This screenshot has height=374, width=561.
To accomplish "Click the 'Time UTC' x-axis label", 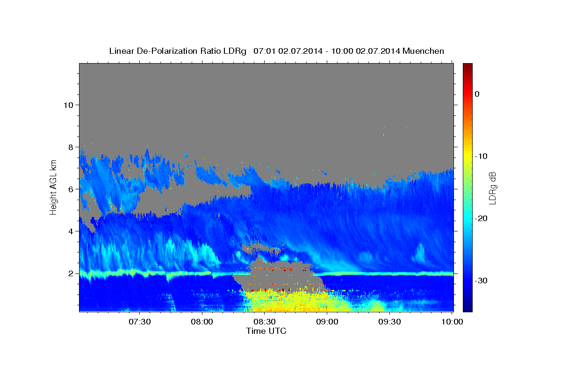I will pyautogui.click(x=266, y=331).
